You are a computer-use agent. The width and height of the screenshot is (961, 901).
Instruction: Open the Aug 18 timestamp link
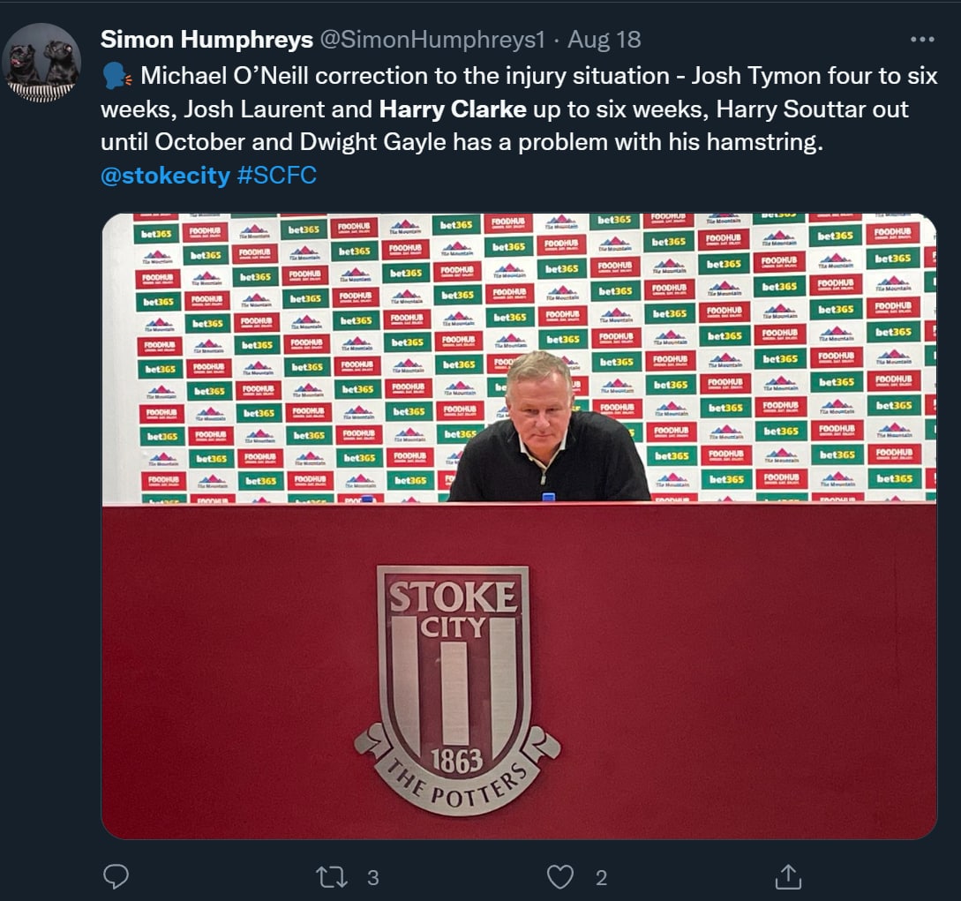coord(604,40)
